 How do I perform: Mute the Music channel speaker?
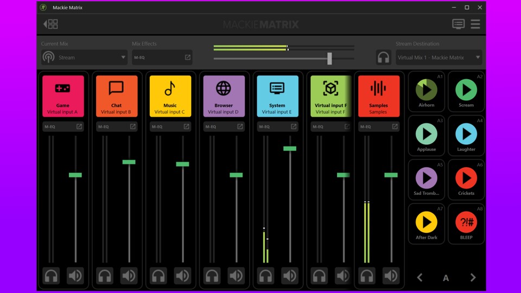tap(182, 276)
